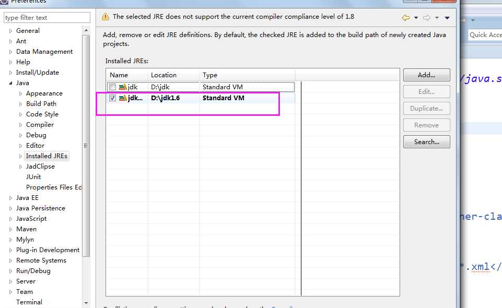The image size is (502, 308).
Task: Open Plug-in Development preferences
Action: pyautogui.click(x=48, y=250)
